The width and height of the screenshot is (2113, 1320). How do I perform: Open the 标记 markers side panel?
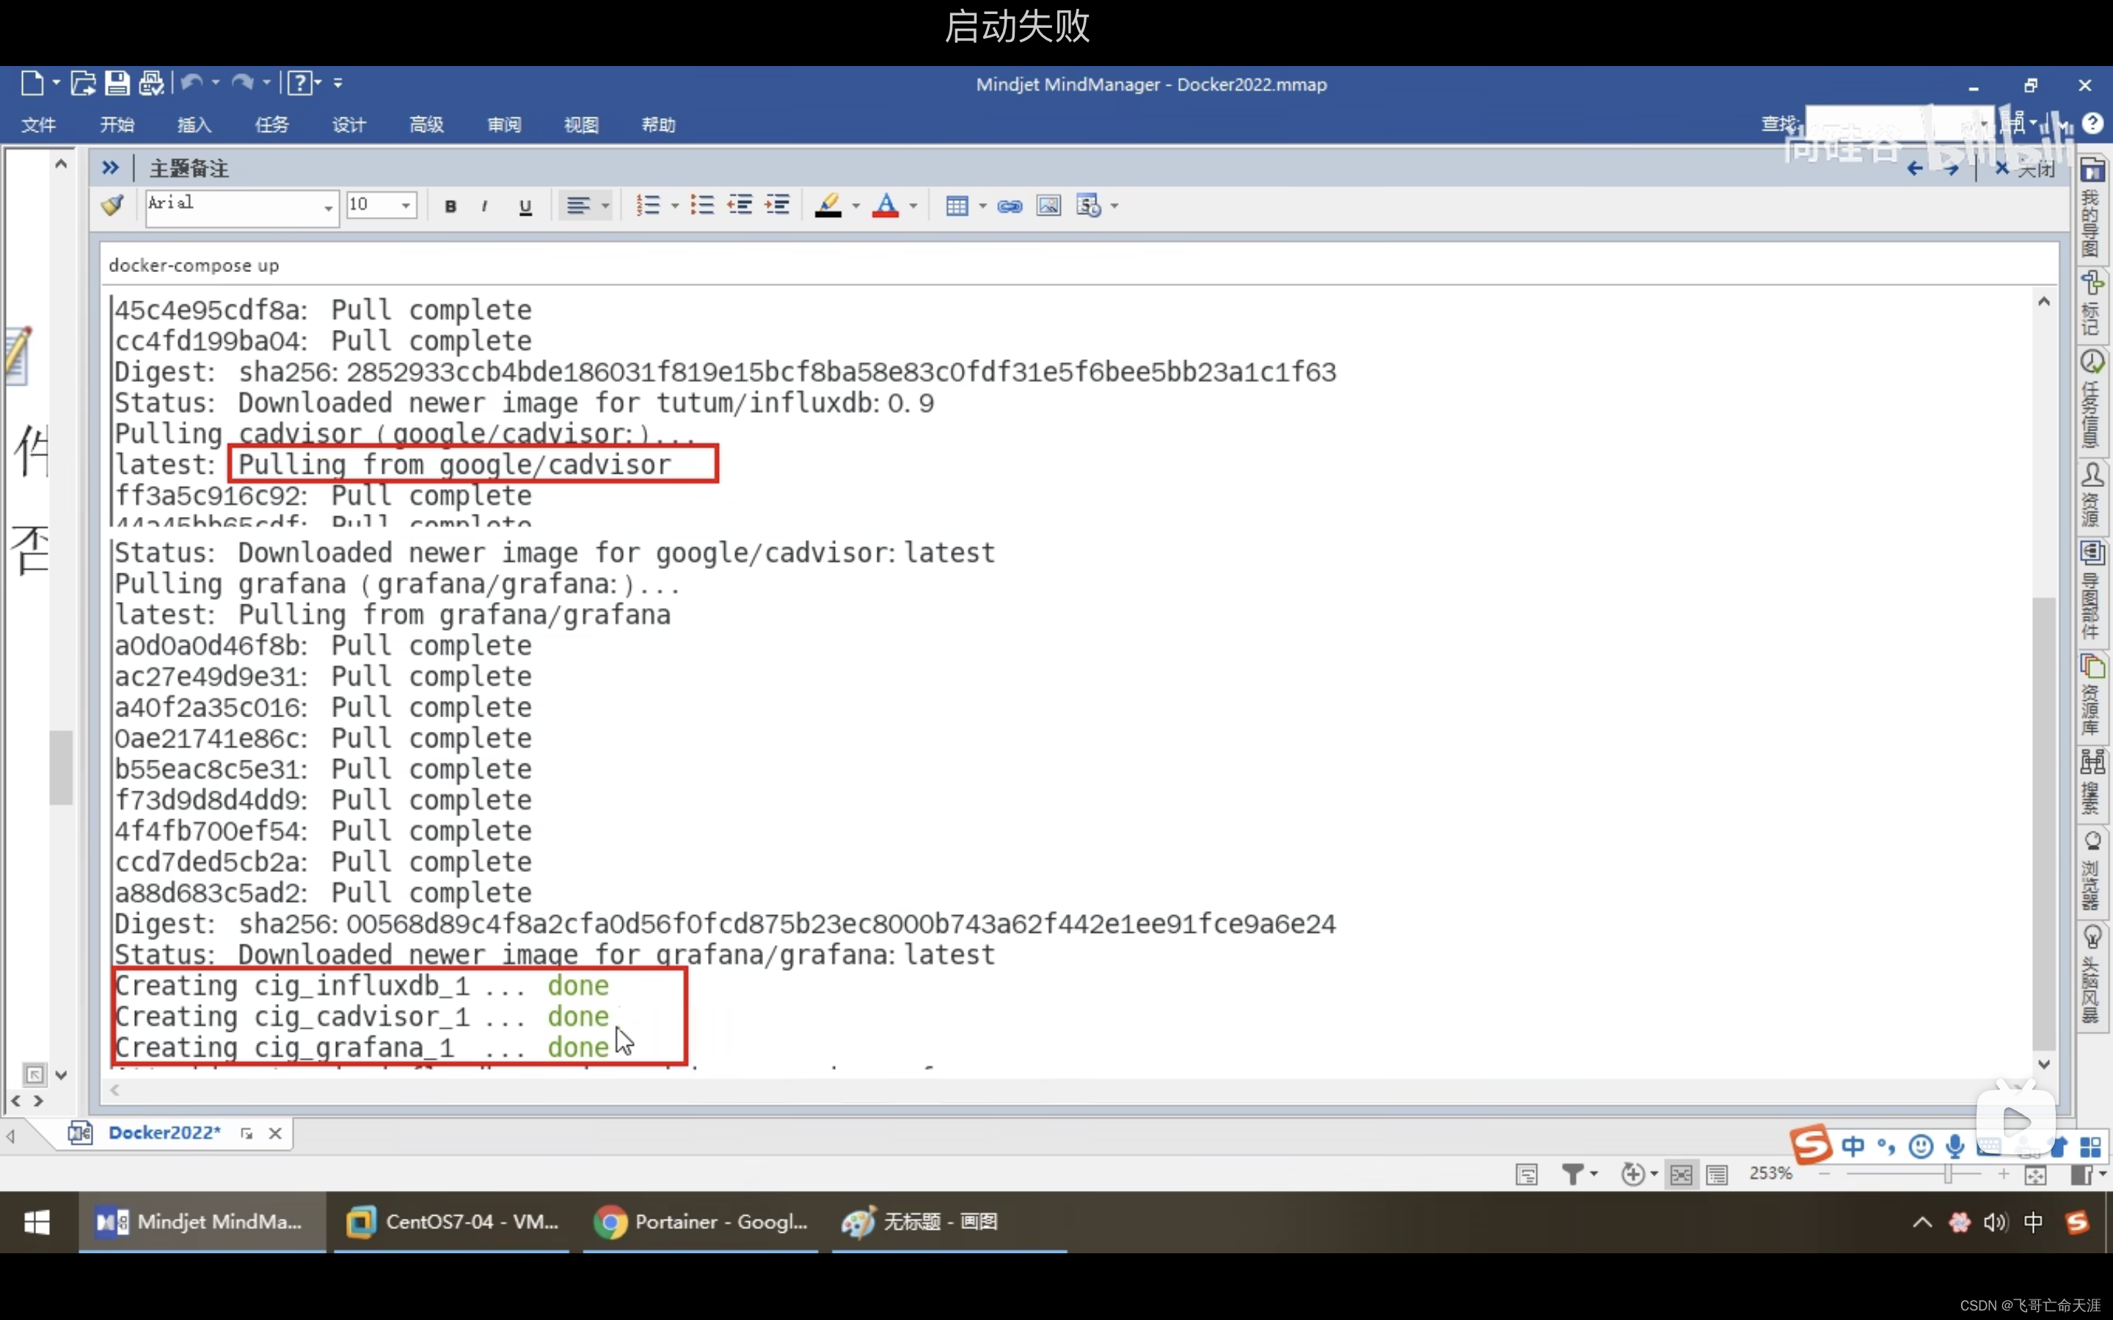[x=2092, y=303]
